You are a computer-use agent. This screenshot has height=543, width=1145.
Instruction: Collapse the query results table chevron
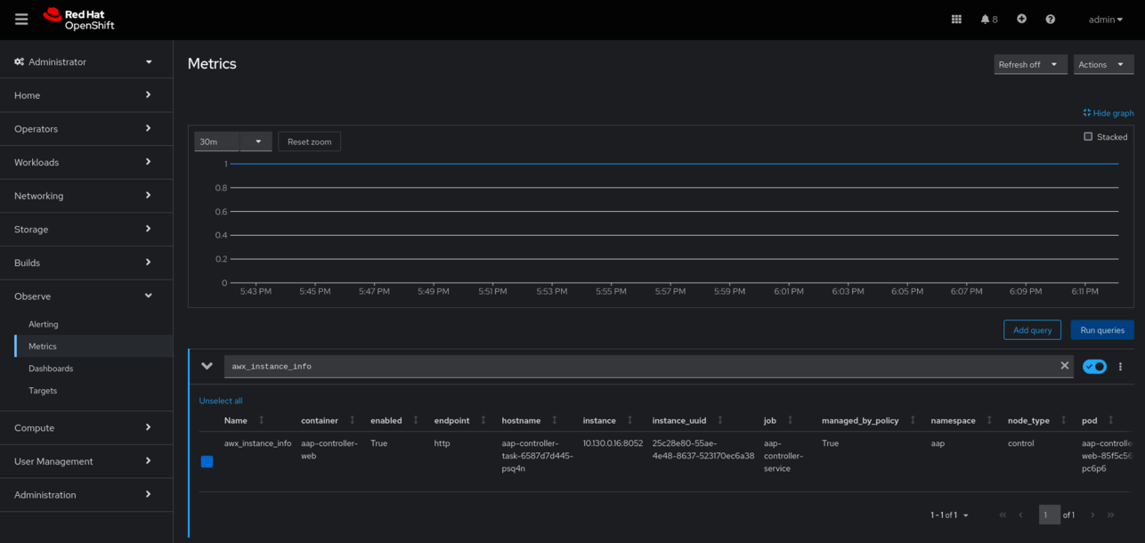207,366
